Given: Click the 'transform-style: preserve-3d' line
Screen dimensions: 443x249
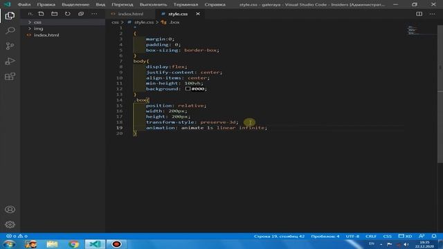Looking at the screenshot, I should tap(192, 122).
